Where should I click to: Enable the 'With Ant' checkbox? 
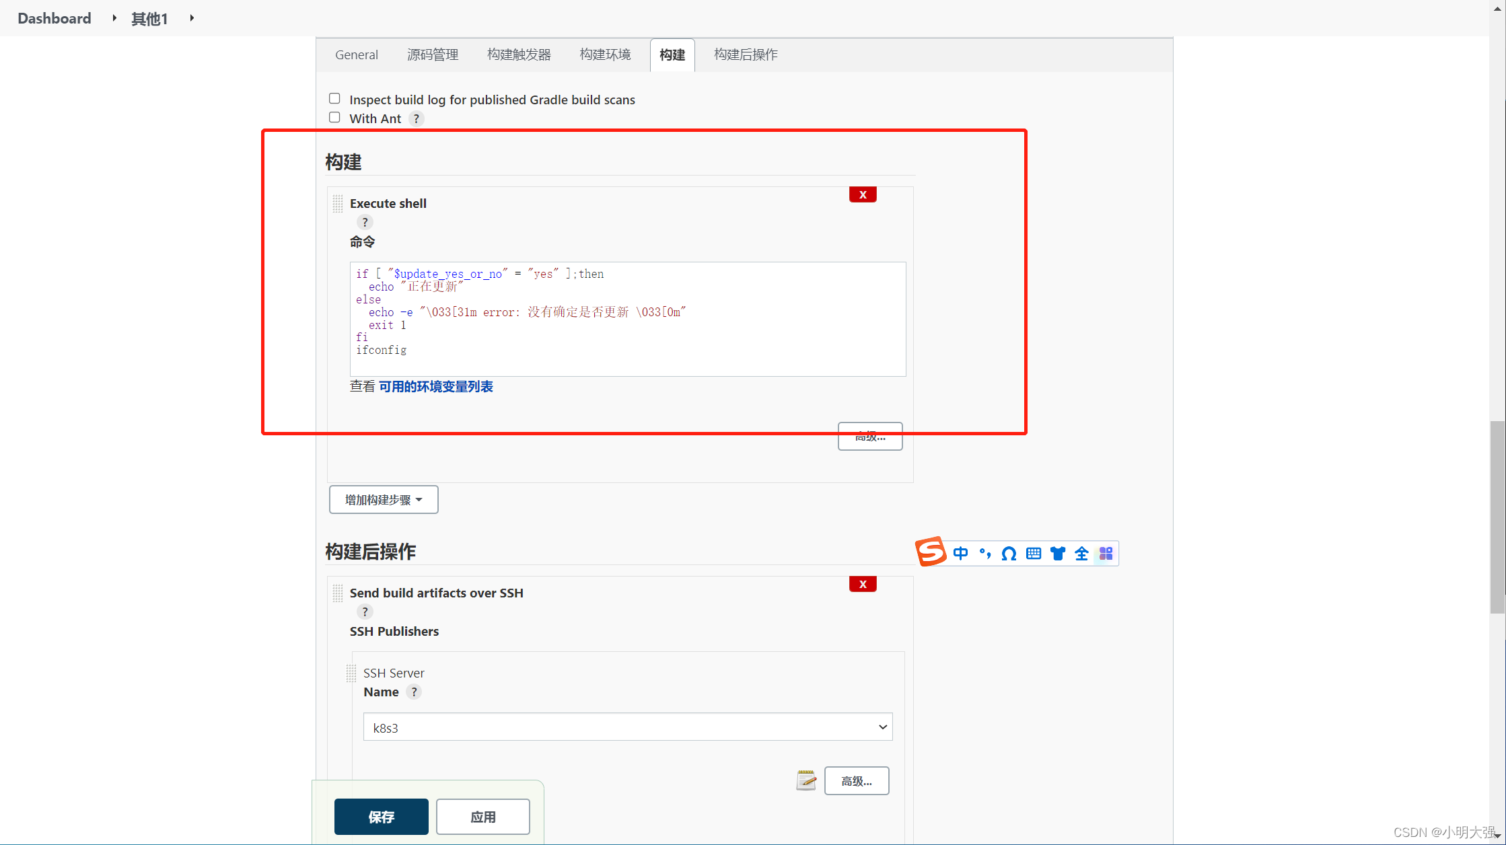(334, 117)
